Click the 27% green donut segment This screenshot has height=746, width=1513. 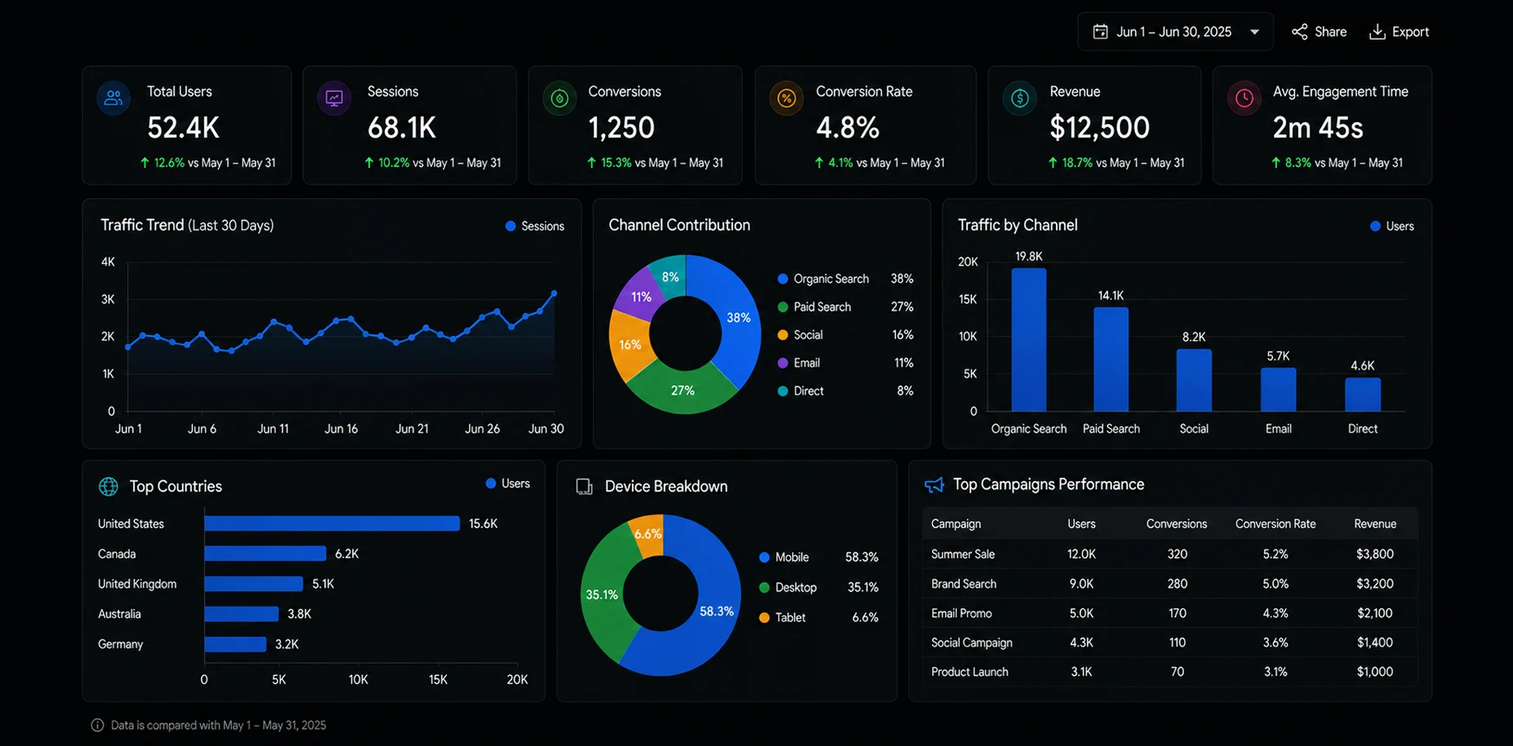pyautogui.click(x=682, y=390)
